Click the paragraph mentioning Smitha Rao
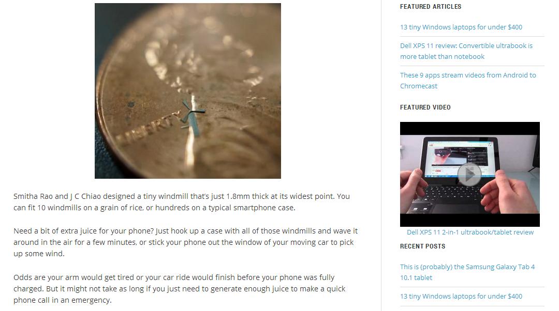 click(x=182, y=202)
